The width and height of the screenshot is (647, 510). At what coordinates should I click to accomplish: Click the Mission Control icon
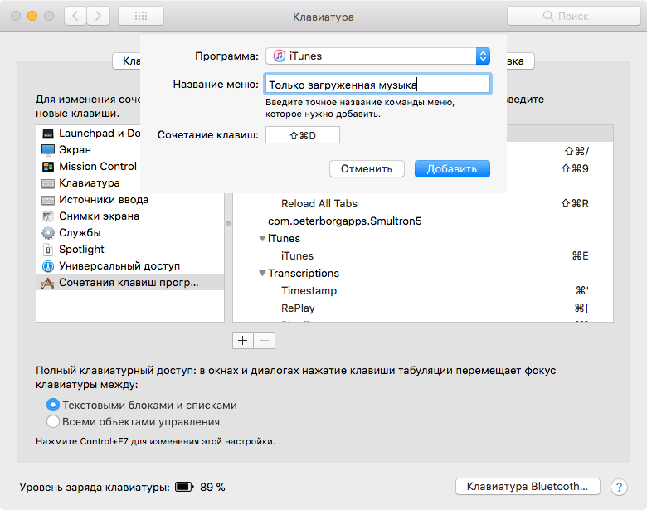point(47,167)
